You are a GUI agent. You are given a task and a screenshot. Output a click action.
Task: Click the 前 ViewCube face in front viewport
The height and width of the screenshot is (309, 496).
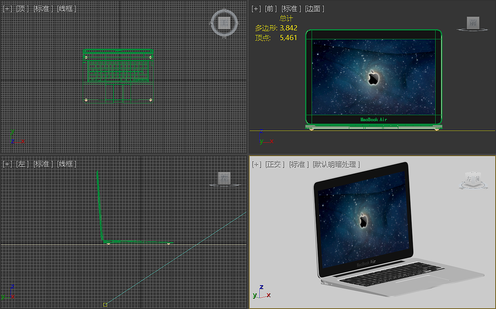tap(473, 23)
